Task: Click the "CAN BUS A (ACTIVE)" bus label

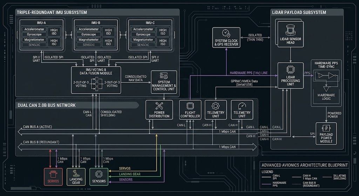Action: click(37, 127)
